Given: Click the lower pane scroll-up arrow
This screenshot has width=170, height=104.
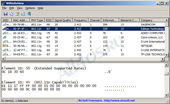Looking at the screenshot, I should click(x=166, y=65).
